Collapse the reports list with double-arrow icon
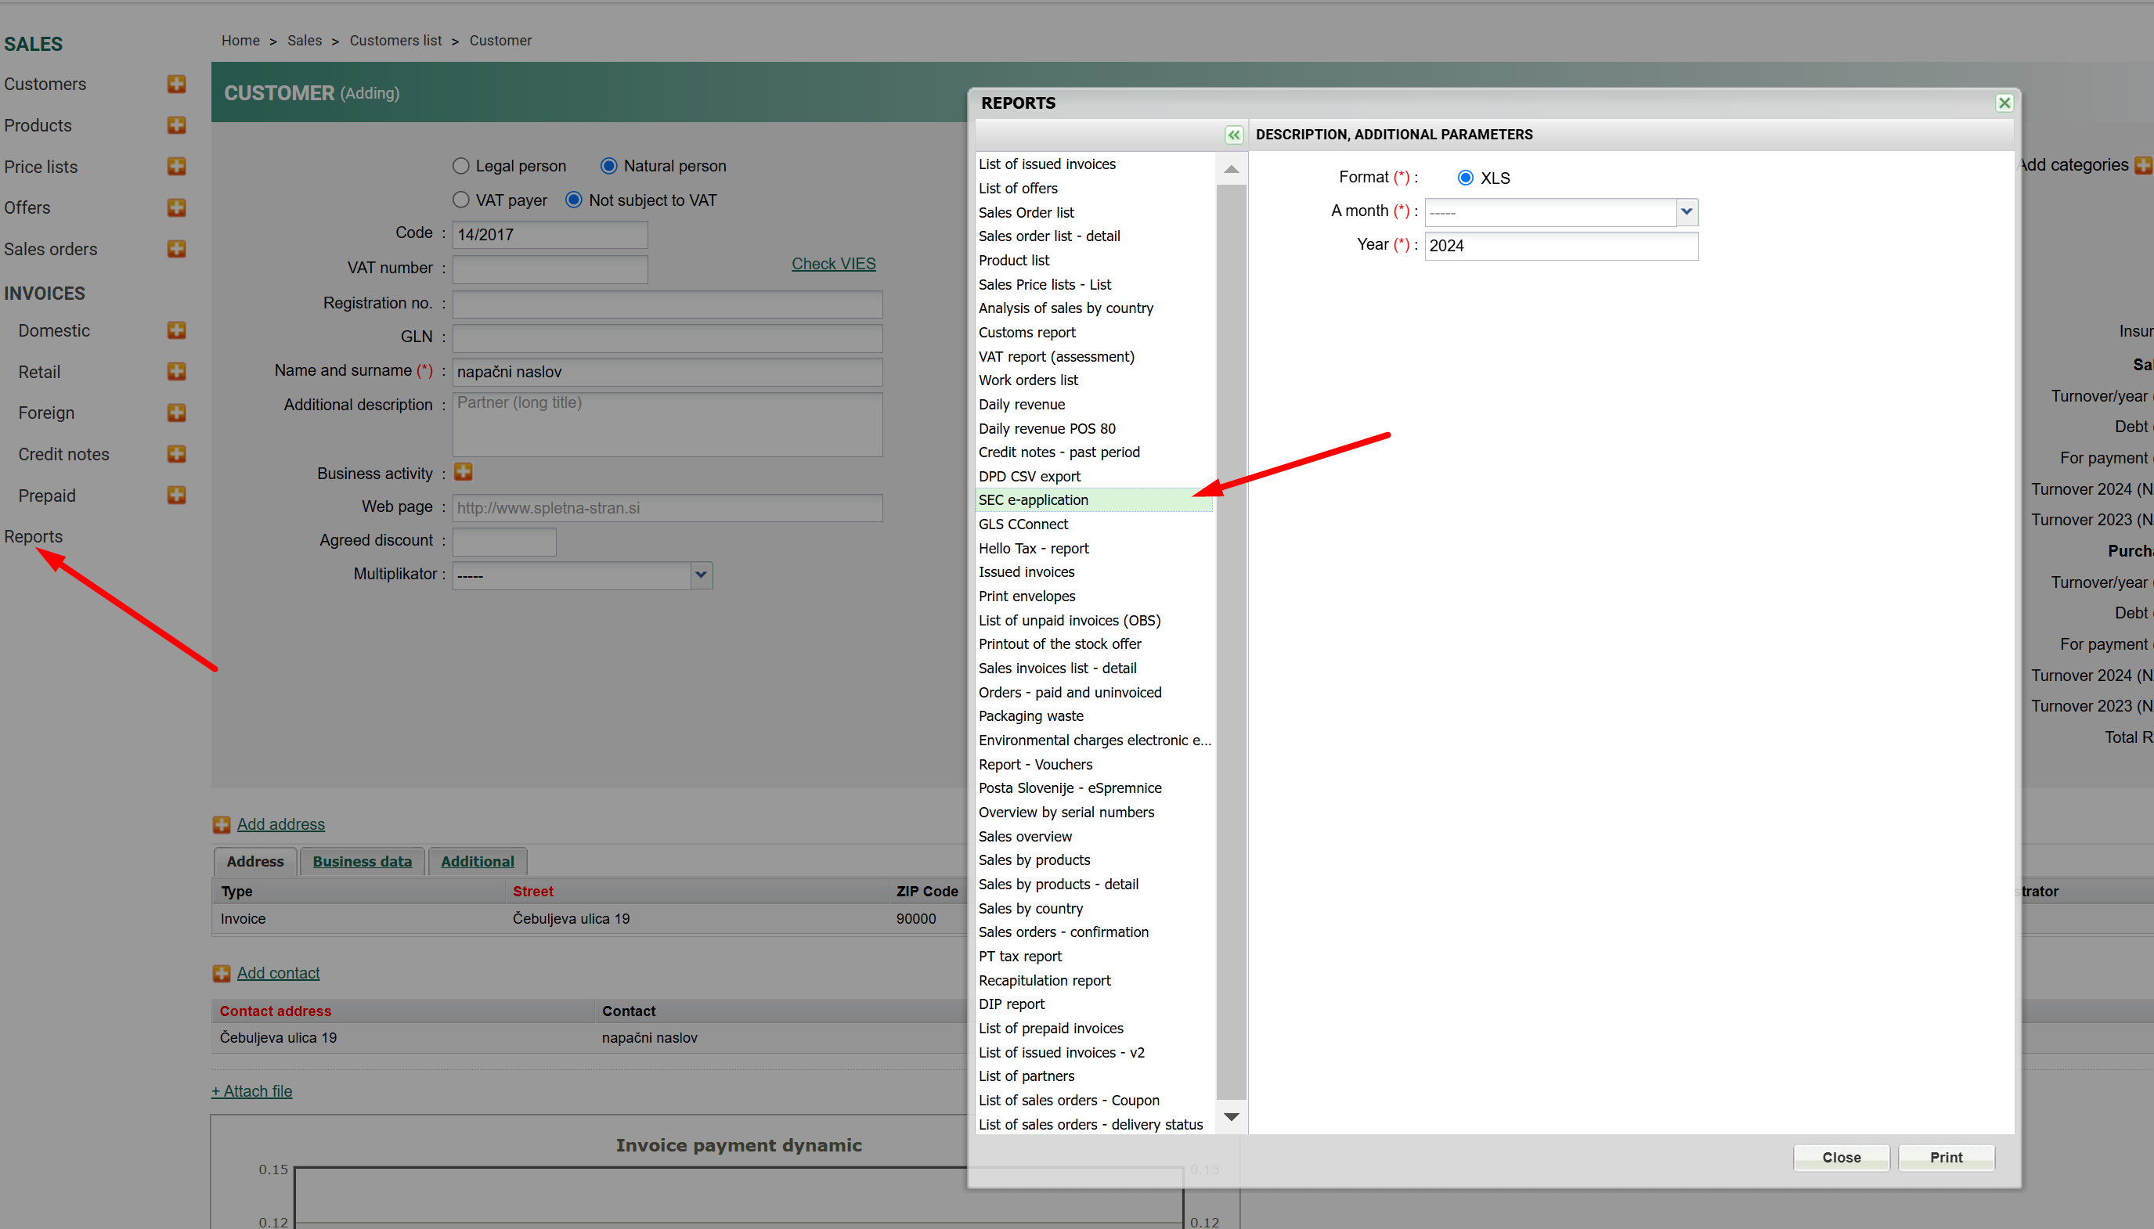This screenshot has height=1229, width=2154. pyautogui.click(x=1233, y=135)
